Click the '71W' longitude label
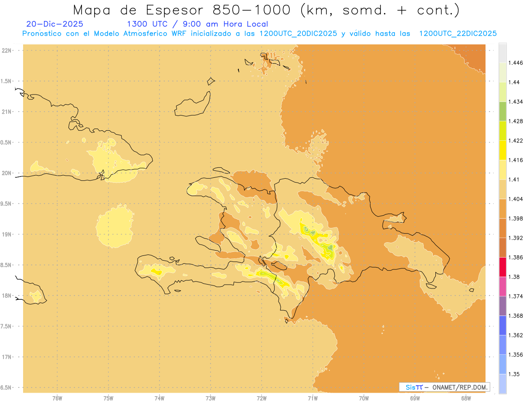This screenshot has width=523, height=404. click(313, 398)
